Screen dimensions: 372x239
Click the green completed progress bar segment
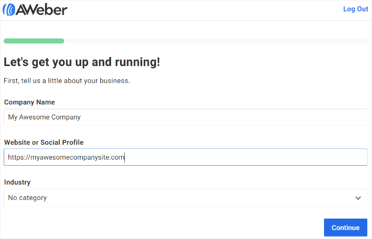coord(34,41)
